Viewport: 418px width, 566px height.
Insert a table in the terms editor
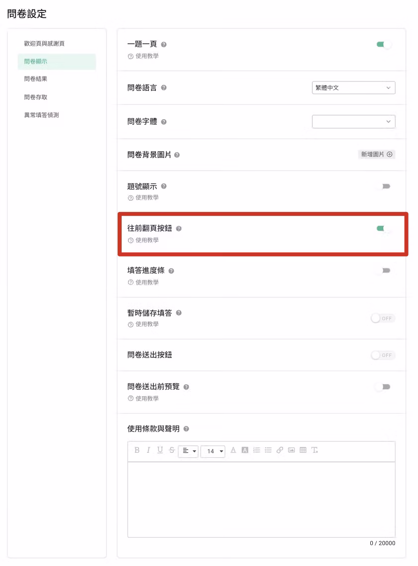pyautogui.click(x=303, y=450)
